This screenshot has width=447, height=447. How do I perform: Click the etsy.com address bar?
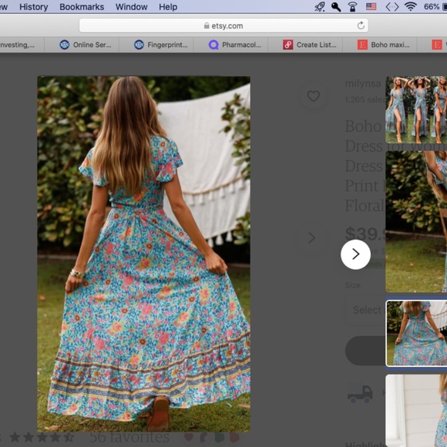pos(223,25)
